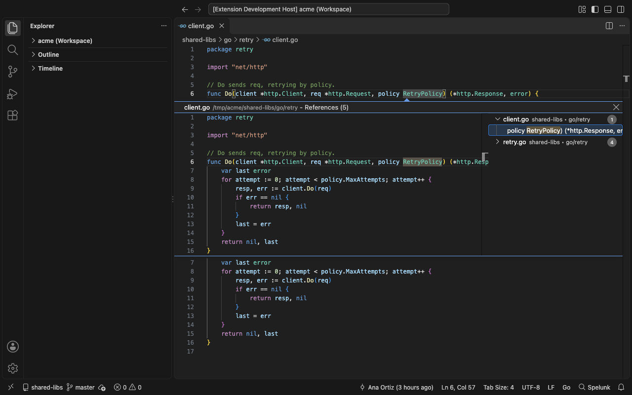This screenshot has height=395, width=632.
Task: Click the cloud publish icon beside master
Action: [x=102, y=387]
